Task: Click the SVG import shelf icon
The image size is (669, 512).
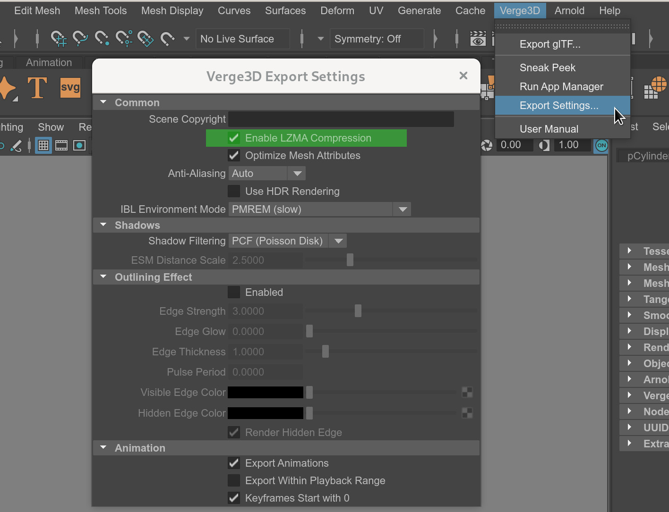Action: (x=70, y=88)
